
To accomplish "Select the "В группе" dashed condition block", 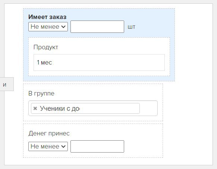I will point(93,102).
